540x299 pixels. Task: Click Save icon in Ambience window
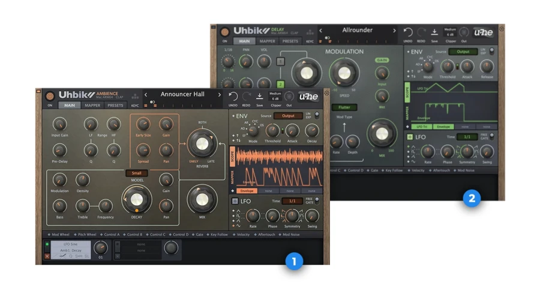coord(260,97)
